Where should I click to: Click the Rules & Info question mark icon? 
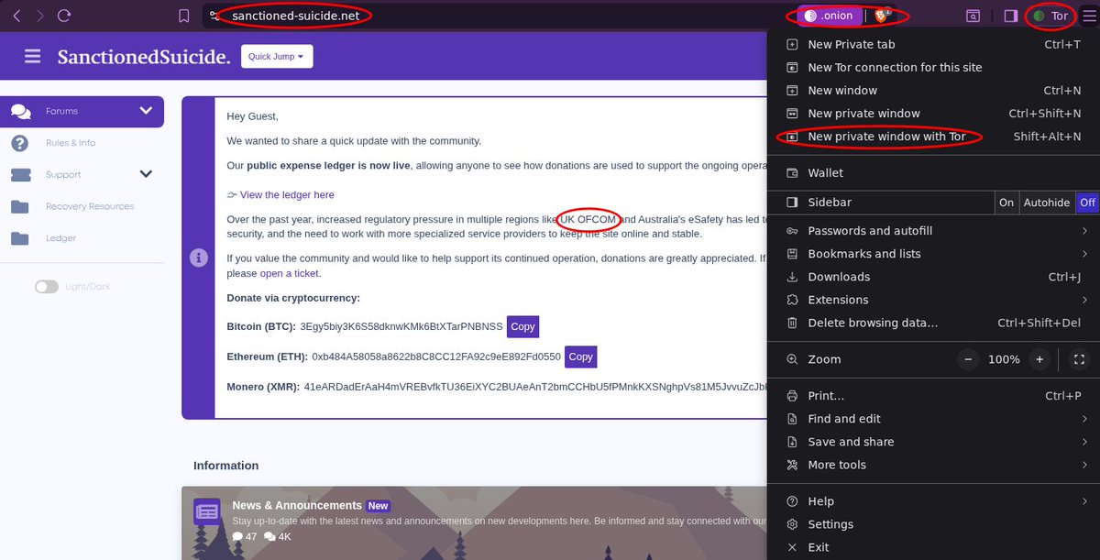coord(19,143)
